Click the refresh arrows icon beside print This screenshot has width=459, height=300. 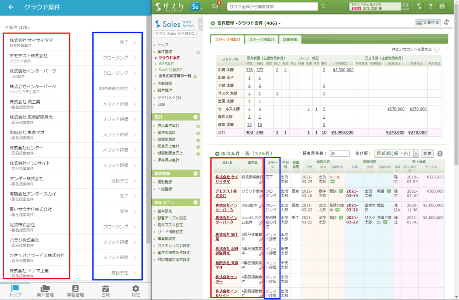point(446,22)
